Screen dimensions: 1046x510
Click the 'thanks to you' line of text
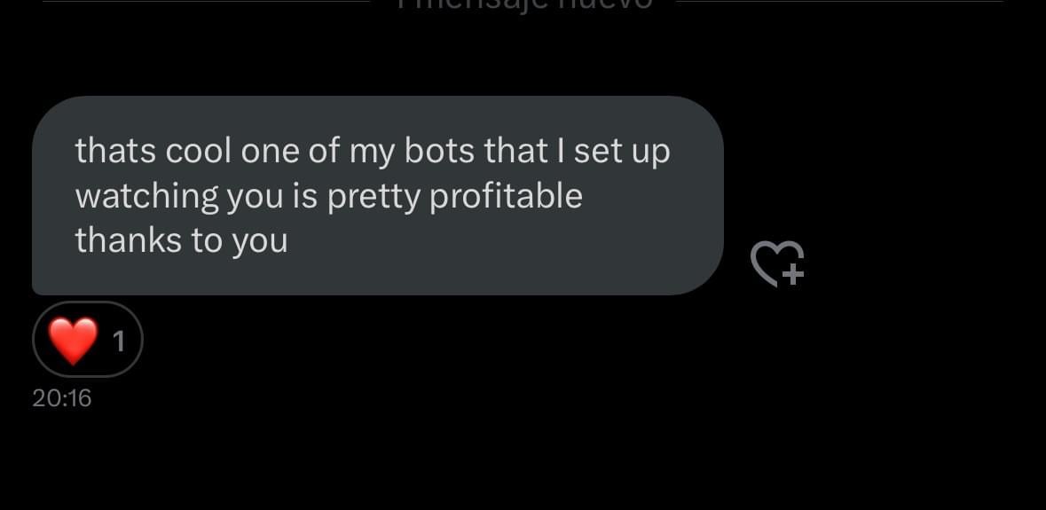[x=182, y=240]
